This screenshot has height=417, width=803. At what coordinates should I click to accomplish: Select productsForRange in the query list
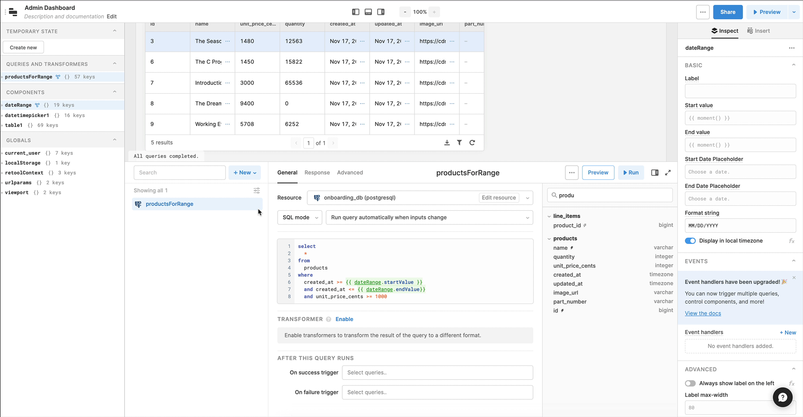[x=170, y=204]
